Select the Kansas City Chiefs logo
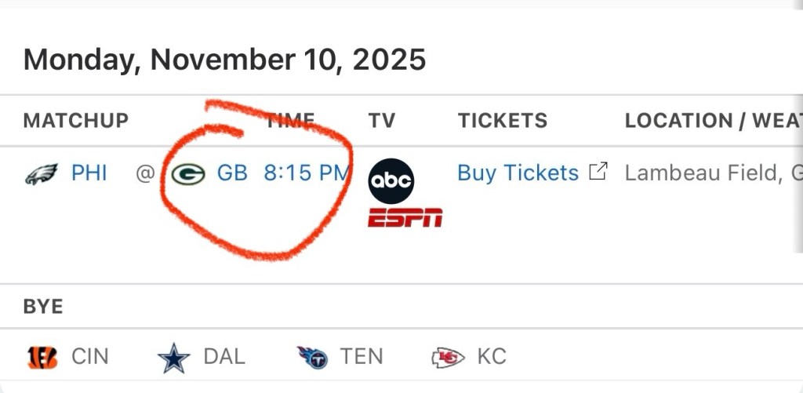This screenshot has height=393, width=803. click(448, 358)
